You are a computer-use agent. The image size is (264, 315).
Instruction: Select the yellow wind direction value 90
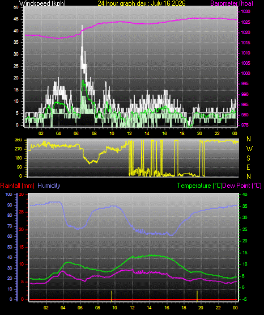[19, 167]
